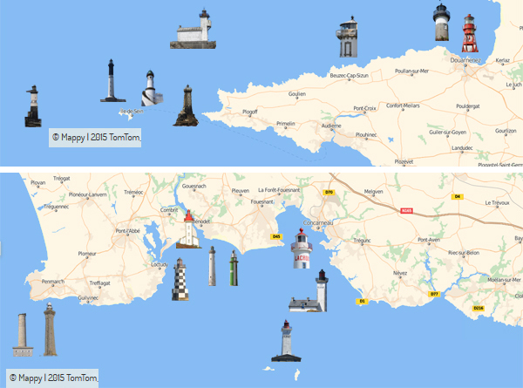Click the D77 road badge
The width and height of the screenshot is (523, 388).
coord(434,294)
